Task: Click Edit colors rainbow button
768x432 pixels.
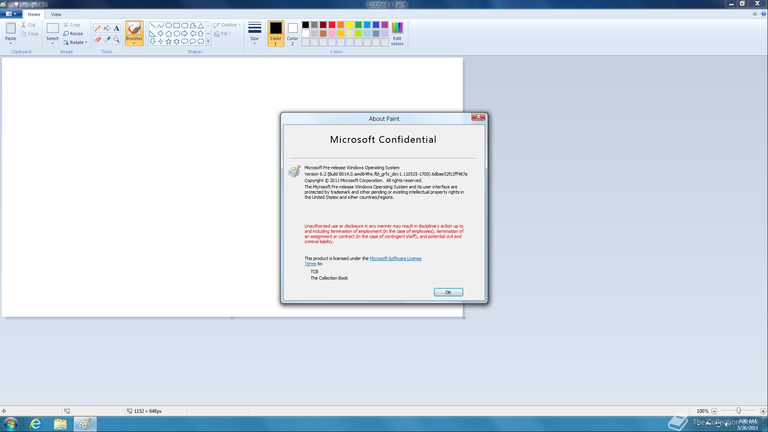Action: pos(397,34)
